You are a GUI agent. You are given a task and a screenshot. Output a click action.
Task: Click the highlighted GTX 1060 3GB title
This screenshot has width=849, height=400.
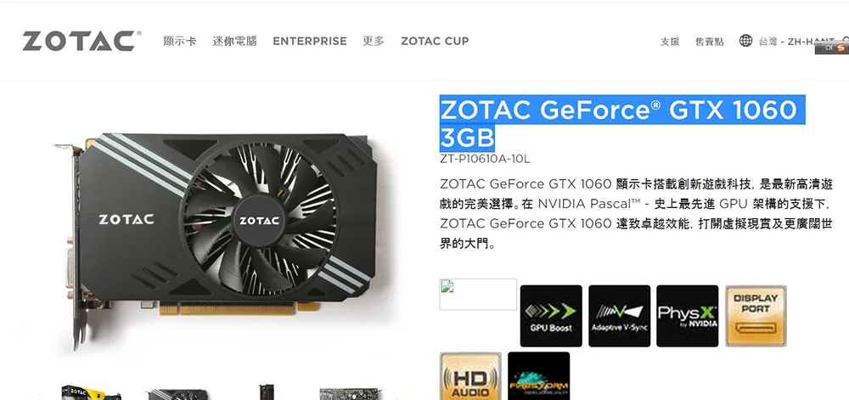pos(618,123)
